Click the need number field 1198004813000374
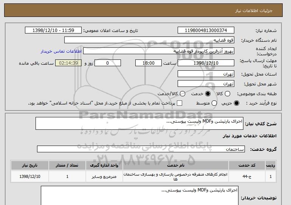291x205 pixels. click(206, 30)
